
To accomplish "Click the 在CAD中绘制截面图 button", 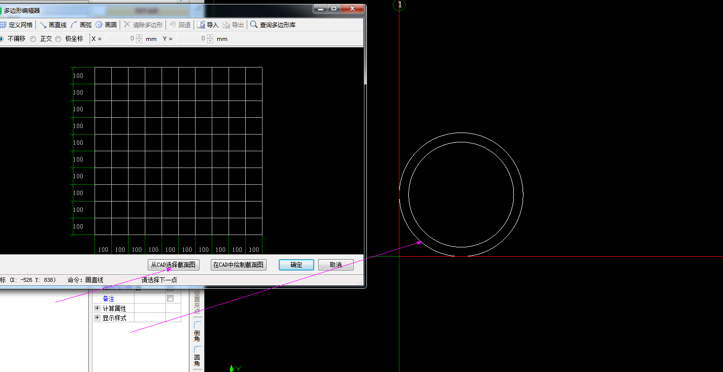I will [x=238, y=265].
